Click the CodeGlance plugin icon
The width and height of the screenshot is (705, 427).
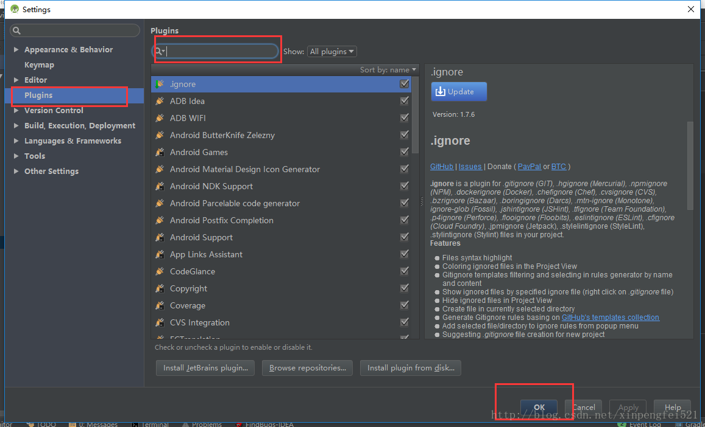point(160,272)
